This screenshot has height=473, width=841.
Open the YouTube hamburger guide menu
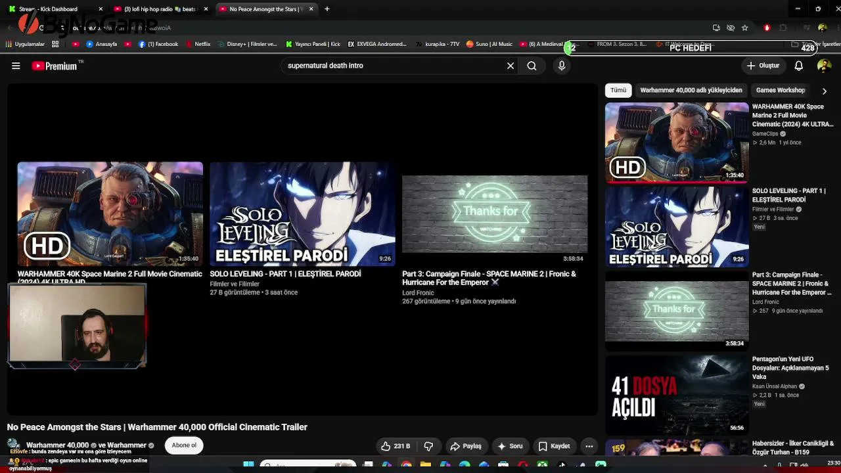(x=16, y=66)
